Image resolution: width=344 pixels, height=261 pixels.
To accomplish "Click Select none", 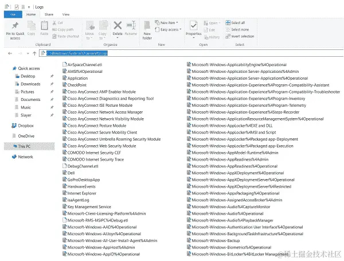I will 237,29.
